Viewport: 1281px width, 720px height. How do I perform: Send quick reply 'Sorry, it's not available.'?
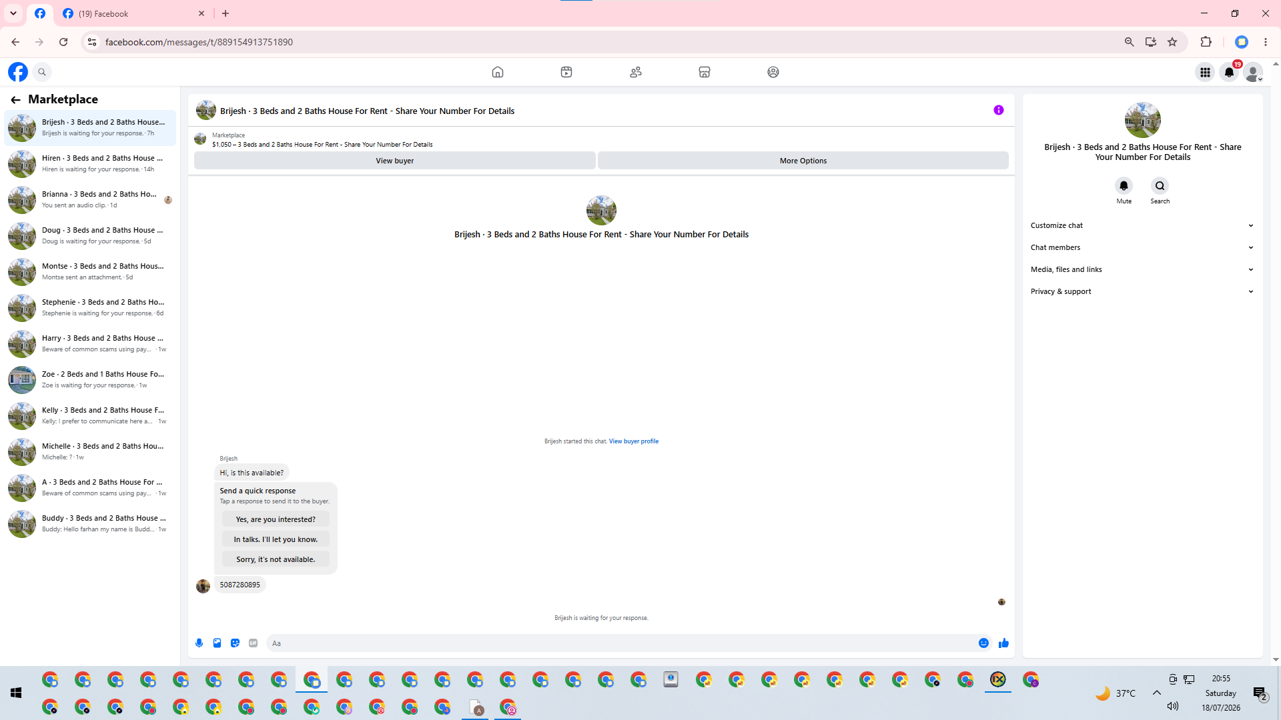276,559
